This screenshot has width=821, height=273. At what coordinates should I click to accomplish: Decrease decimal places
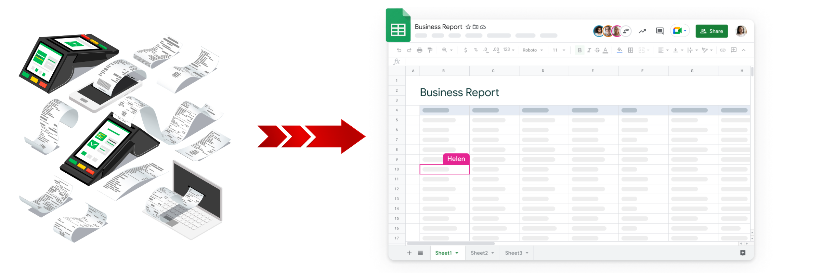486,50
